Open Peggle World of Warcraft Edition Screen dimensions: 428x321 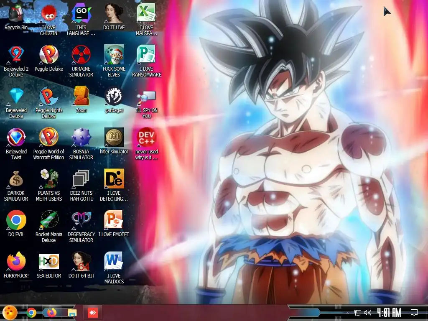48,137
